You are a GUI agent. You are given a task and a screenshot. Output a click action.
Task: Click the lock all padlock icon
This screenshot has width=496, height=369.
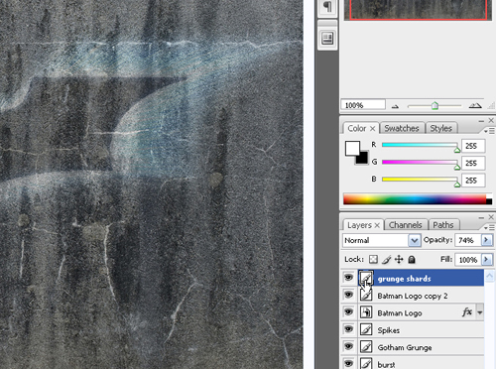coord(412,260)
